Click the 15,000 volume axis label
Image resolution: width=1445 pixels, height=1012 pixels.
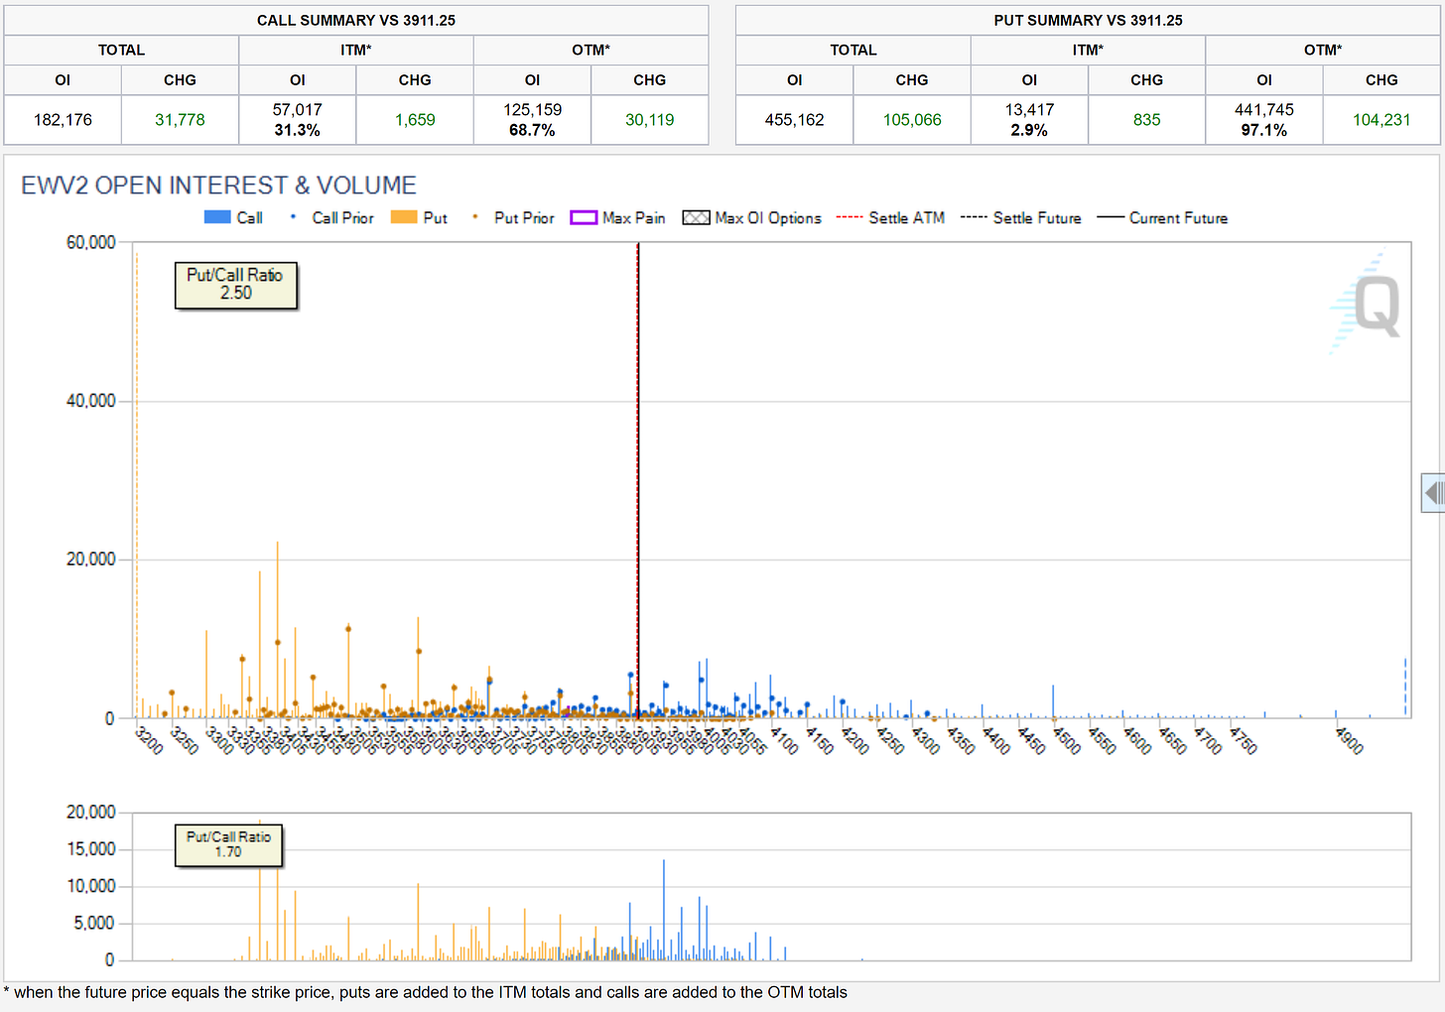point(91,849)
